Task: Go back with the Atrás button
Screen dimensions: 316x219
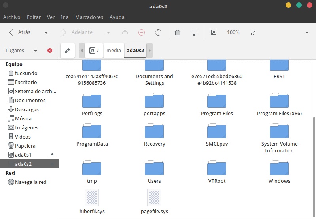Action: [x=20, y=32]
